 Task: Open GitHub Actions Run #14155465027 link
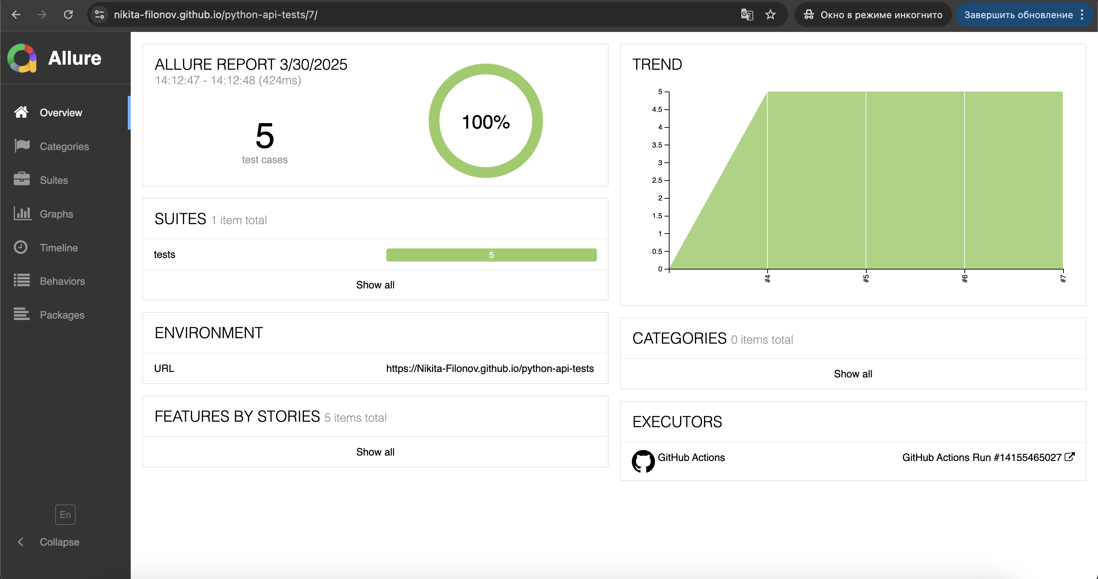(988, 457)
